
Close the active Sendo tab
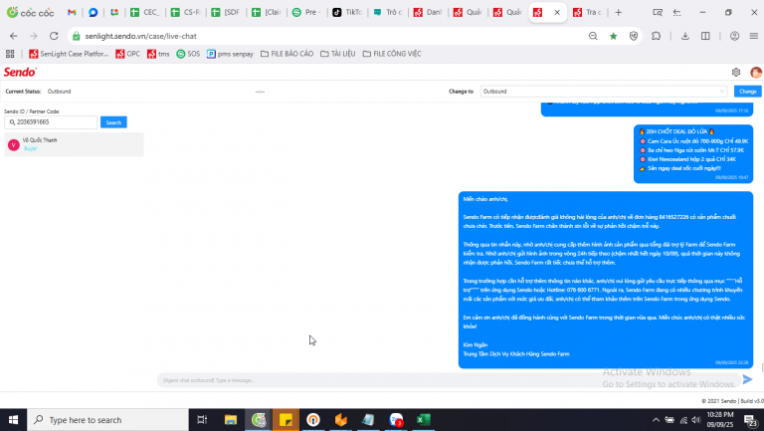pyautogui.click(x=557, y=12)
